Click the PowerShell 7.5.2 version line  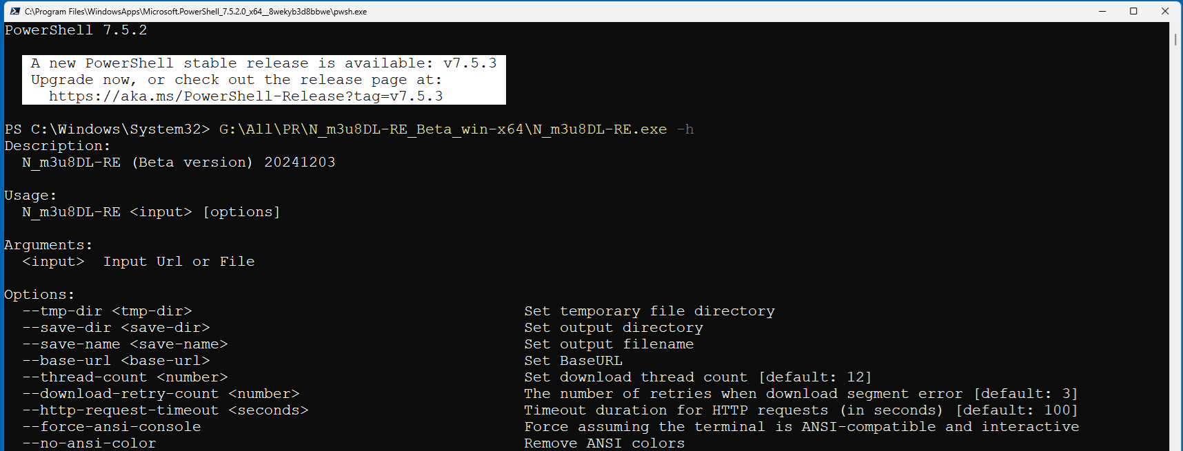click(76, 30)
